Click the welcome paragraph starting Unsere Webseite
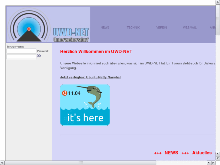 pos(138,66)
